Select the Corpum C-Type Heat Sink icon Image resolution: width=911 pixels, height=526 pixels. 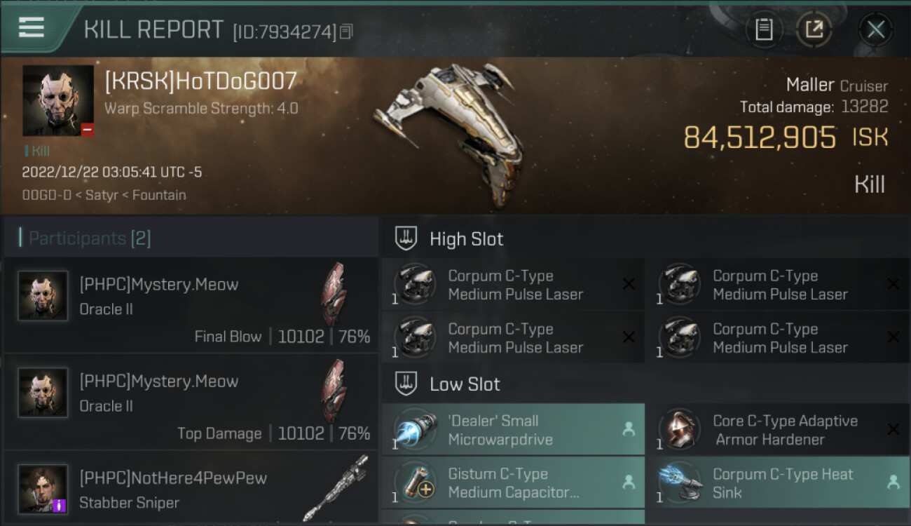point(679,483)
